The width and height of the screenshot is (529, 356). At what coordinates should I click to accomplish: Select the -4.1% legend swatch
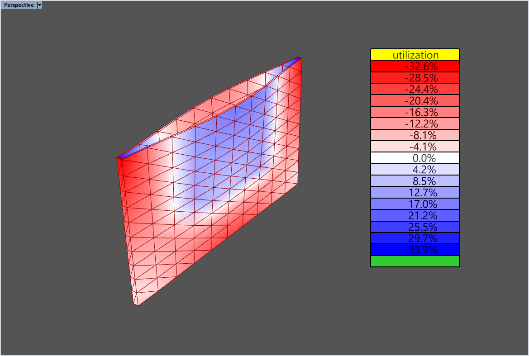[415, 147]
